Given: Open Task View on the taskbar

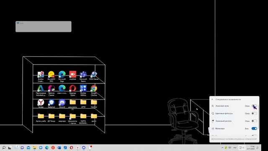Looking at the screenshot, I should point(10,148).
